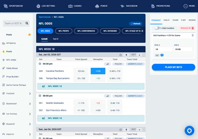Click PLACE MY BETS button

173,67
